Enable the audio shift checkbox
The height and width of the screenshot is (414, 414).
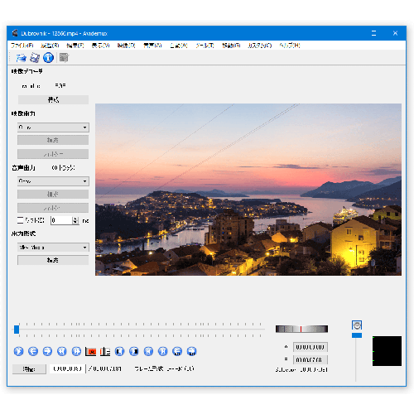point(20,220)
